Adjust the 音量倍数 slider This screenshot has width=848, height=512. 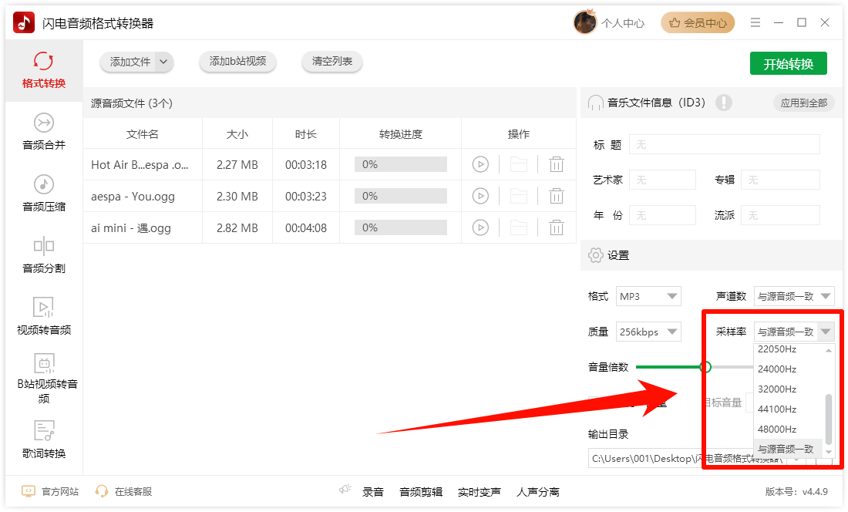point(706,368)
